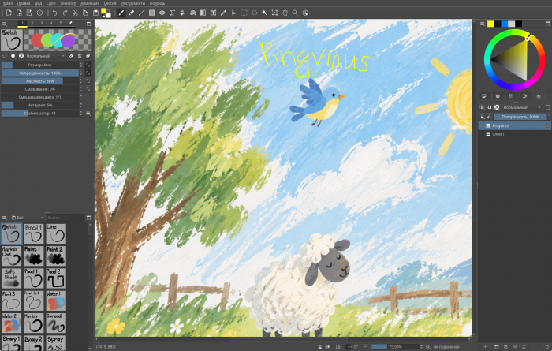Select the Paint 2 brush preset
The image size is (552, 351).
point(56,256)
